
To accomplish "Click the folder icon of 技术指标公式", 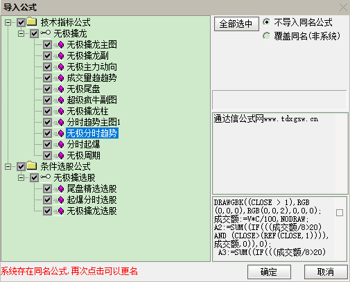I will click(32, 21).
